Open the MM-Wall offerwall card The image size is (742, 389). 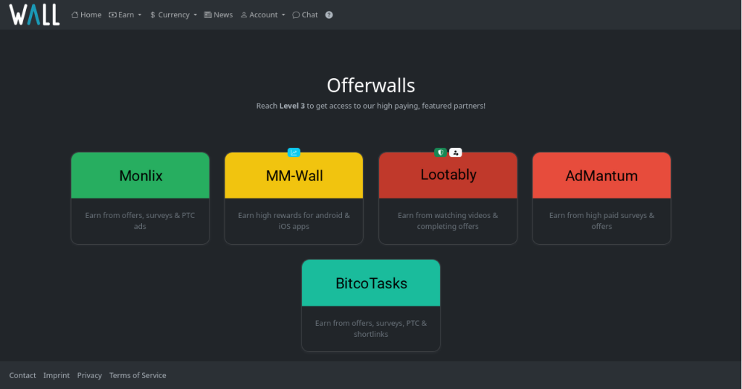tap(294, 198)
